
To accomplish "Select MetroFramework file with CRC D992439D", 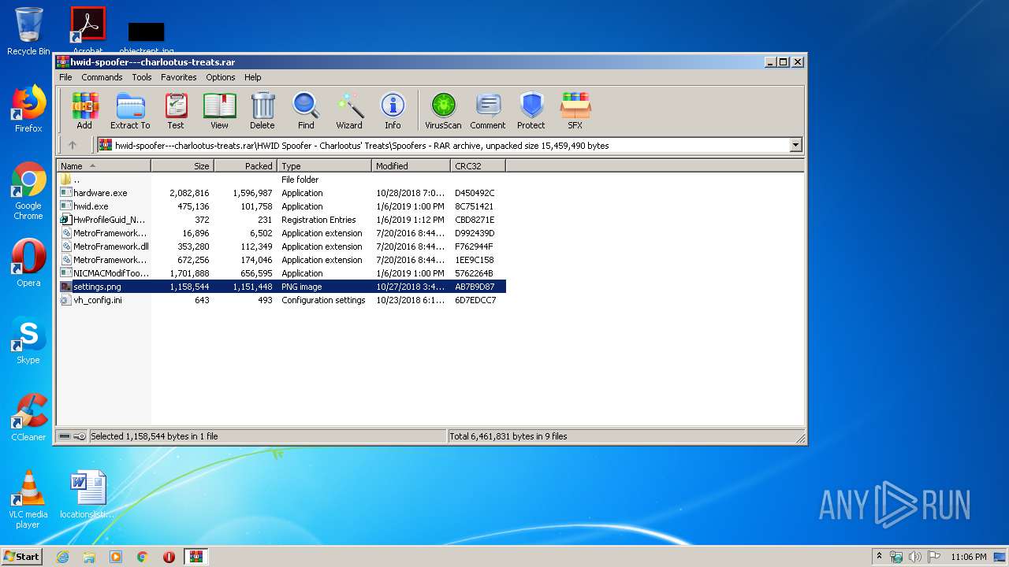I will [x=282, y=233].
